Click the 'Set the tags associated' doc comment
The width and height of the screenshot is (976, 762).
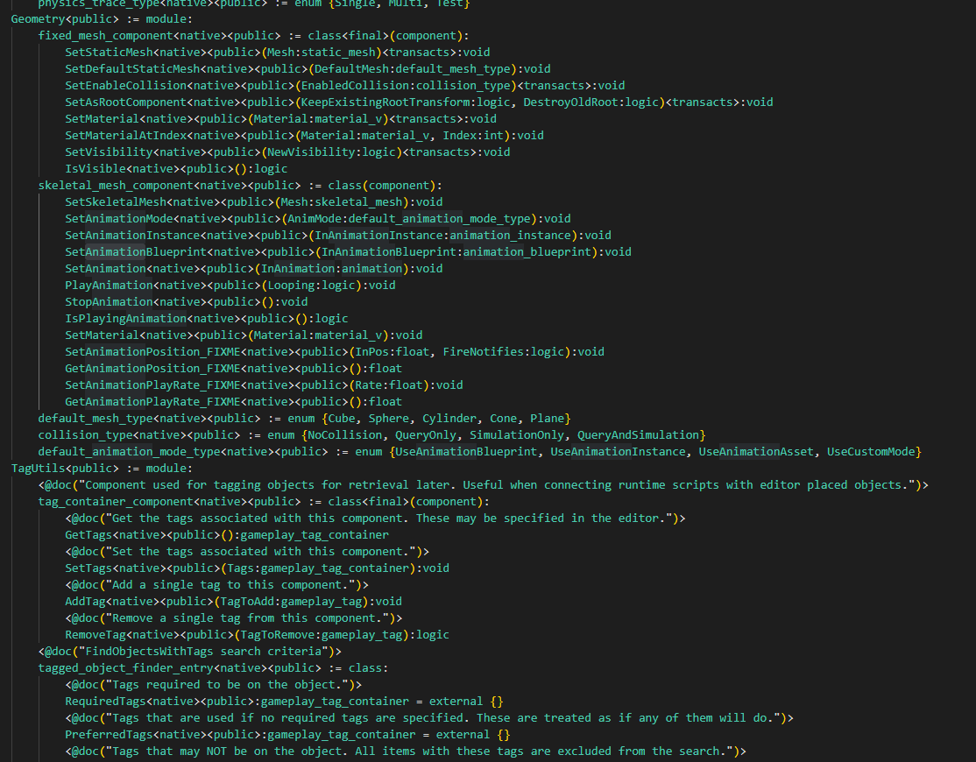coord(247,552)
